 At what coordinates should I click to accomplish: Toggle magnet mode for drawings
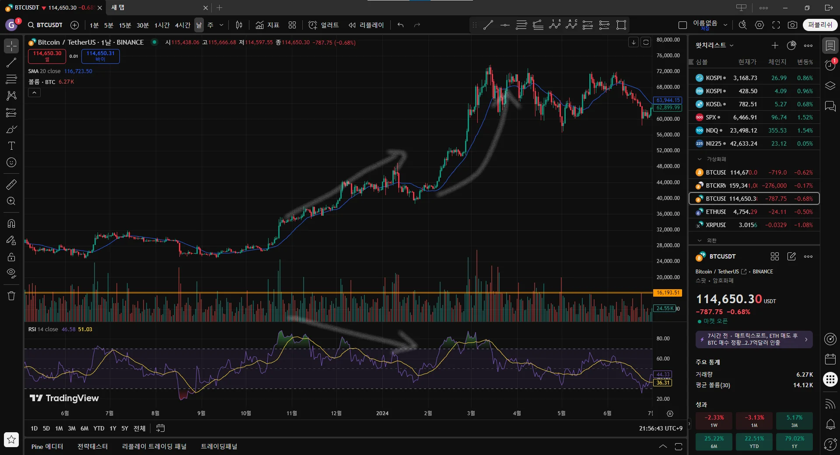11,224
